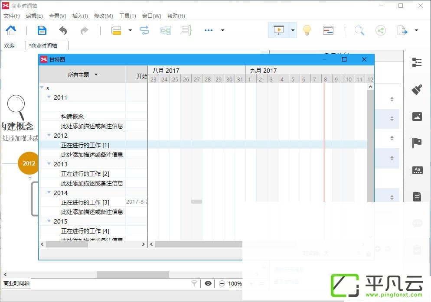
Task: Go to the Home page icon
Action: coord(11,30)
